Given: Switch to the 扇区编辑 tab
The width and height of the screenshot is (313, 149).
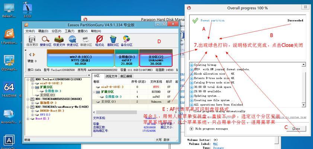Looking at the screenshot, I should coord(126,76).
